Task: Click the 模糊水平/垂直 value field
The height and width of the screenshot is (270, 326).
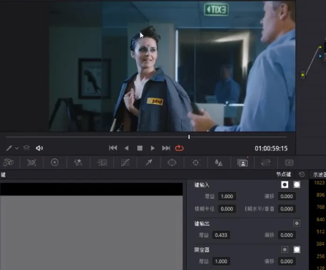Action: [x=287, y=209]
